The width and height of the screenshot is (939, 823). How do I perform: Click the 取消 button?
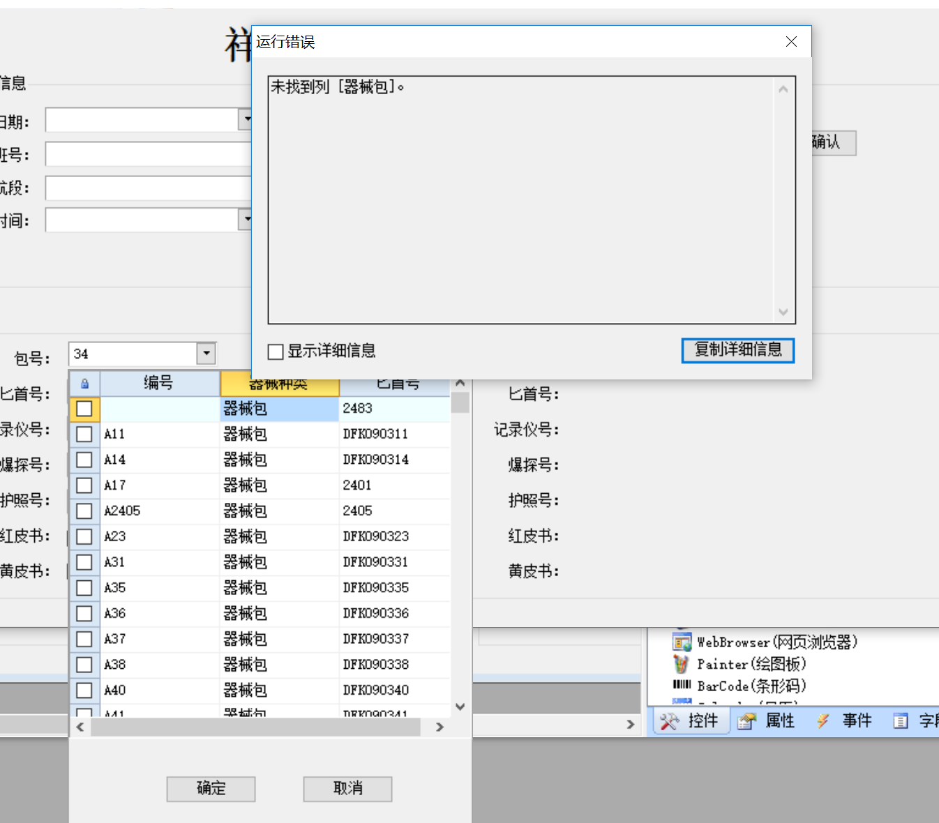pyautogui.click(x=347, y=789)
